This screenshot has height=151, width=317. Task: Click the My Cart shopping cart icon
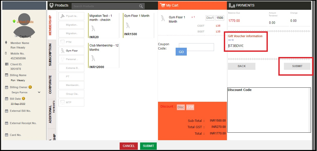(x=163, y=5)
